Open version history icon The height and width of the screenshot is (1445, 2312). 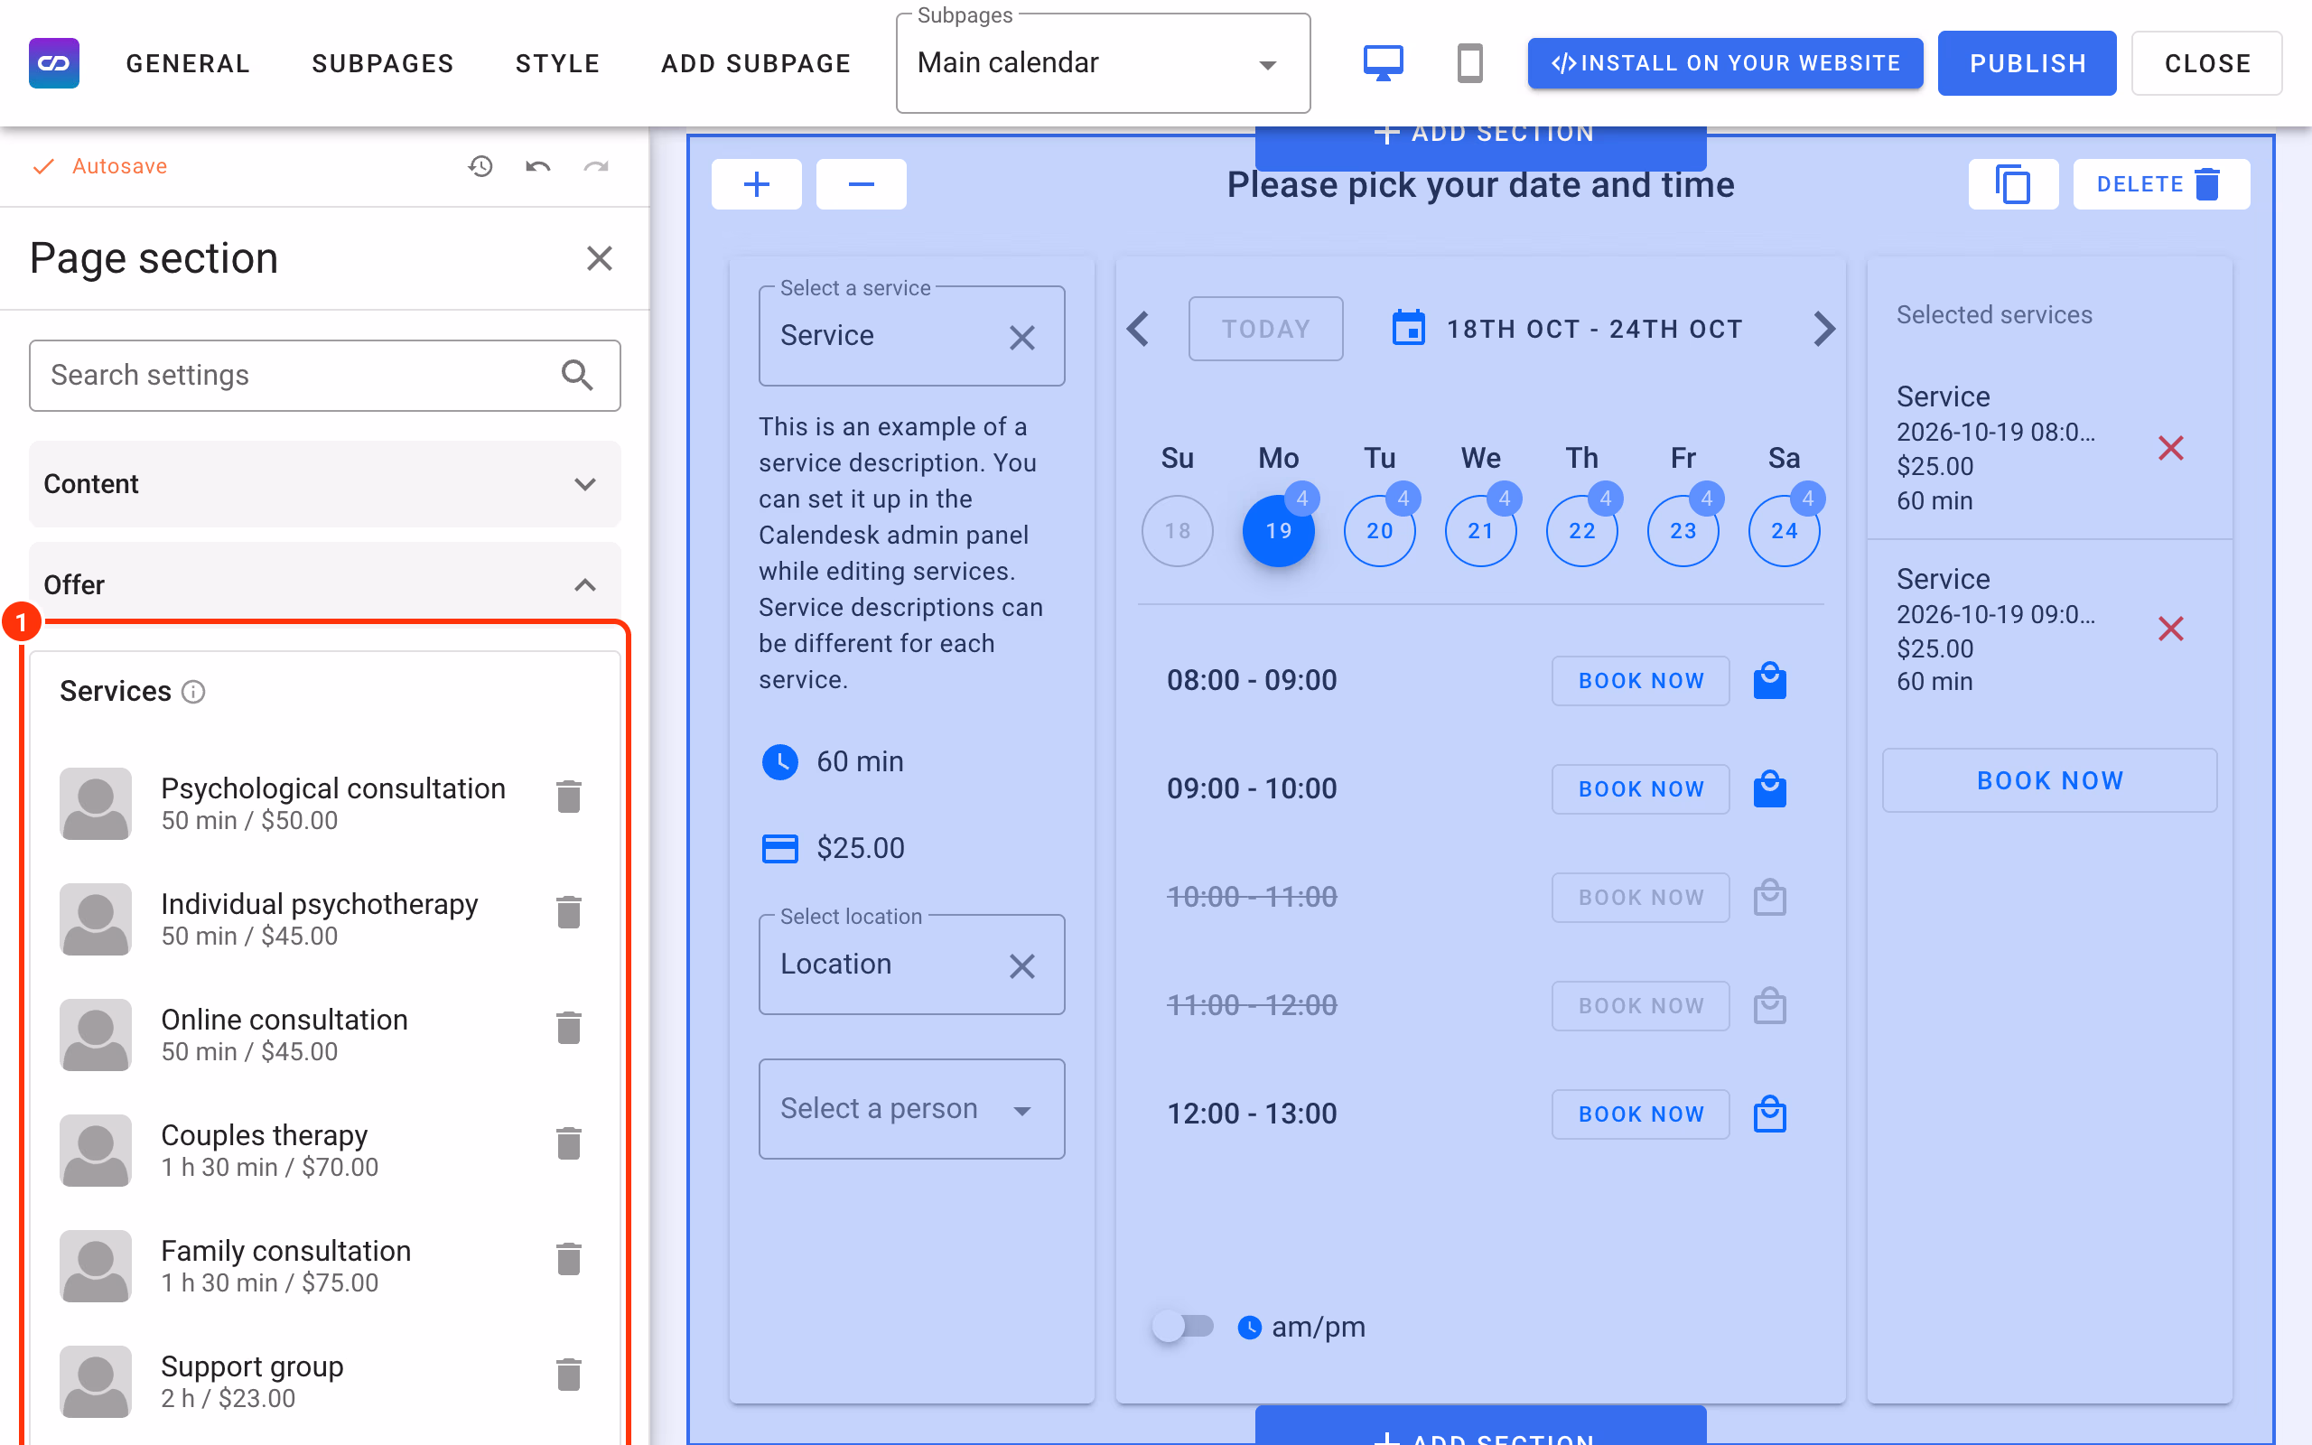[480, 166]
